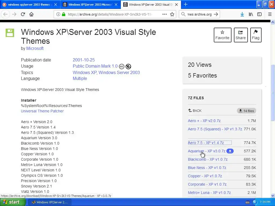Open the Firefox downloads panel

(x=242, y=14)
